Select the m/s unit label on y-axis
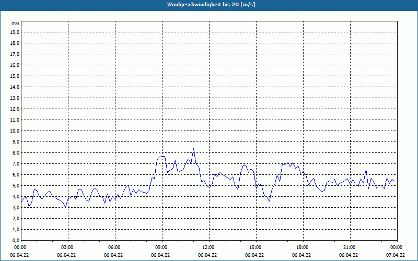The image size is (418, 261). [15, 23]
